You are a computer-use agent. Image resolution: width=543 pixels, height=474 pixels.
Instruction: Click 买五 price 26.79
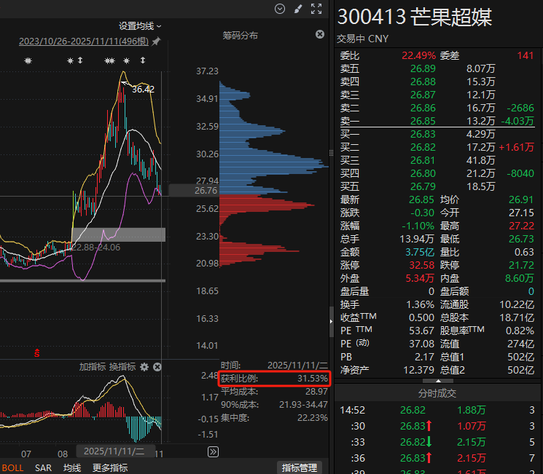(423, 186)
